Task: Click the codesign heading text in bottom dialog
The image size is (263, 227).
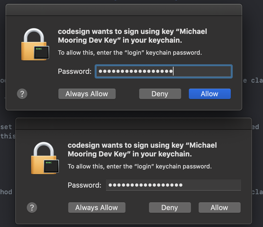Action: (142, 149)
